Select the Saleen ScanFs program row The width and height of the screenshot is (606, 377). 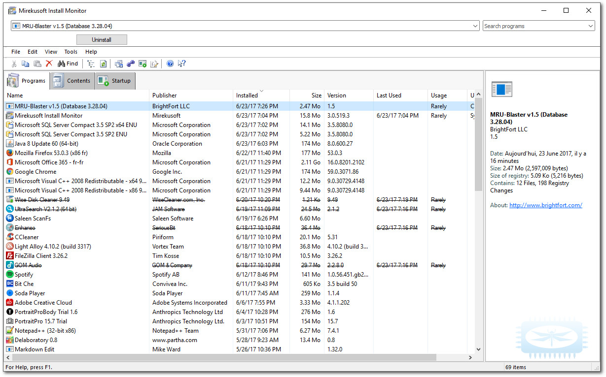click(240, 219)
